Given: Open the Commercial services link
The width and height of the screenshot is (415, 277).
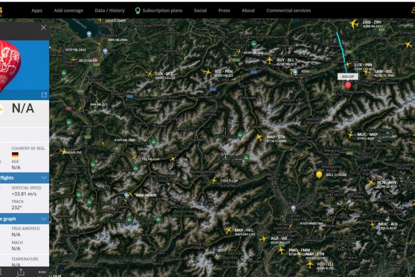Looking at the screenshot, I should point(289,10).
